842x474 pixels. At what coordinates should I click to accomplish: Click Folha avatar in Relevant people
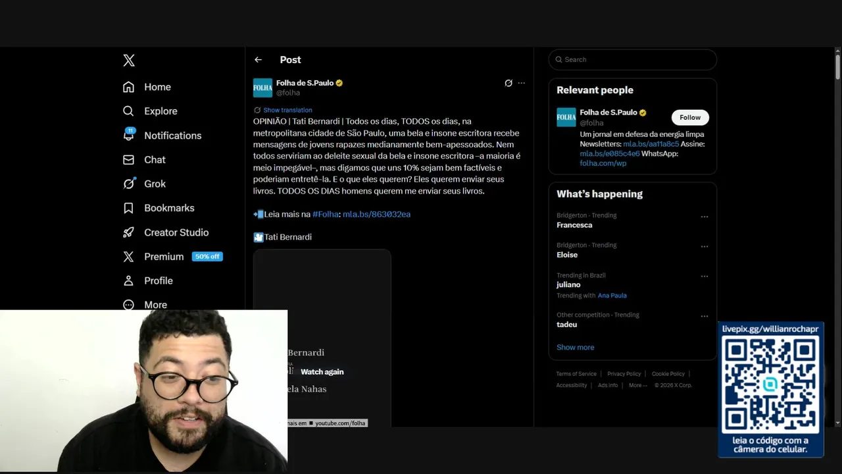566,117
